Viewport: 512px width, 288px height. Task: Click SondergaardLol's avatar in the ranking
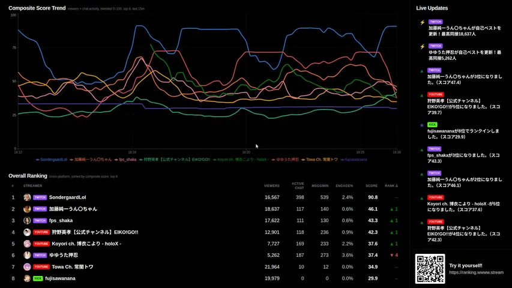click(27, 197)
